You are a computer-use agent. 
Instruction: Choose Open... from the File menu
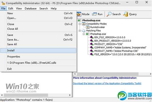point(38,18)
